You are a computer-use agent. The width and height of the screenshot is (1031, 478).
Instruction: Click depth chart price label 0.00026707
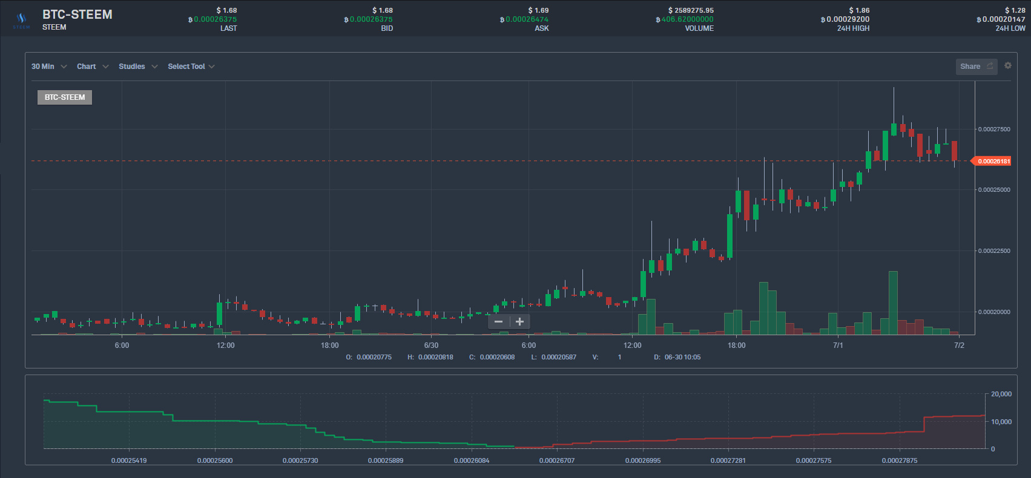557,460
